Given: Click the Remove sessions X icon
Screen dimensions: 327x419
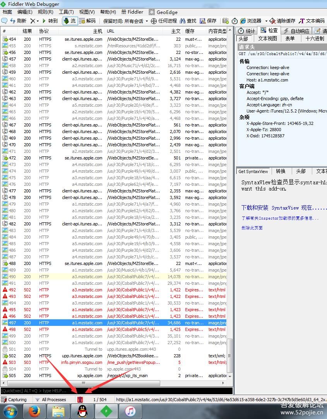Looking at the screenshot, I should pos(33,21).
